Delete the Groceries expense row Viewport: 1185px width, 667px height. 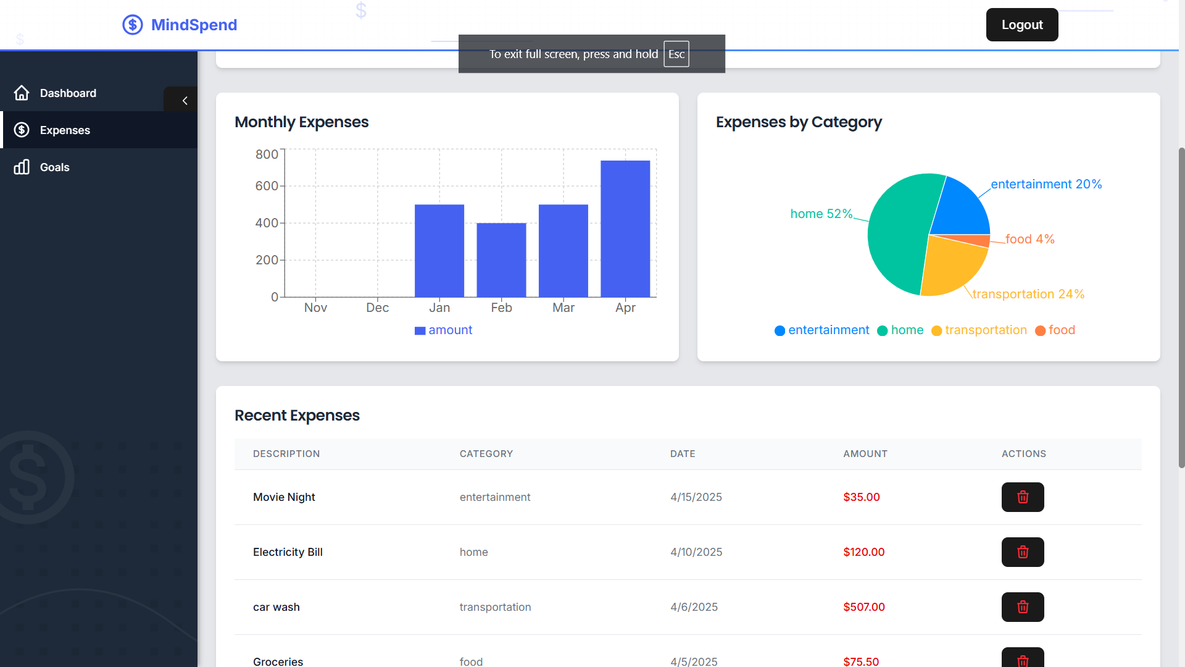click(1022, 660)
